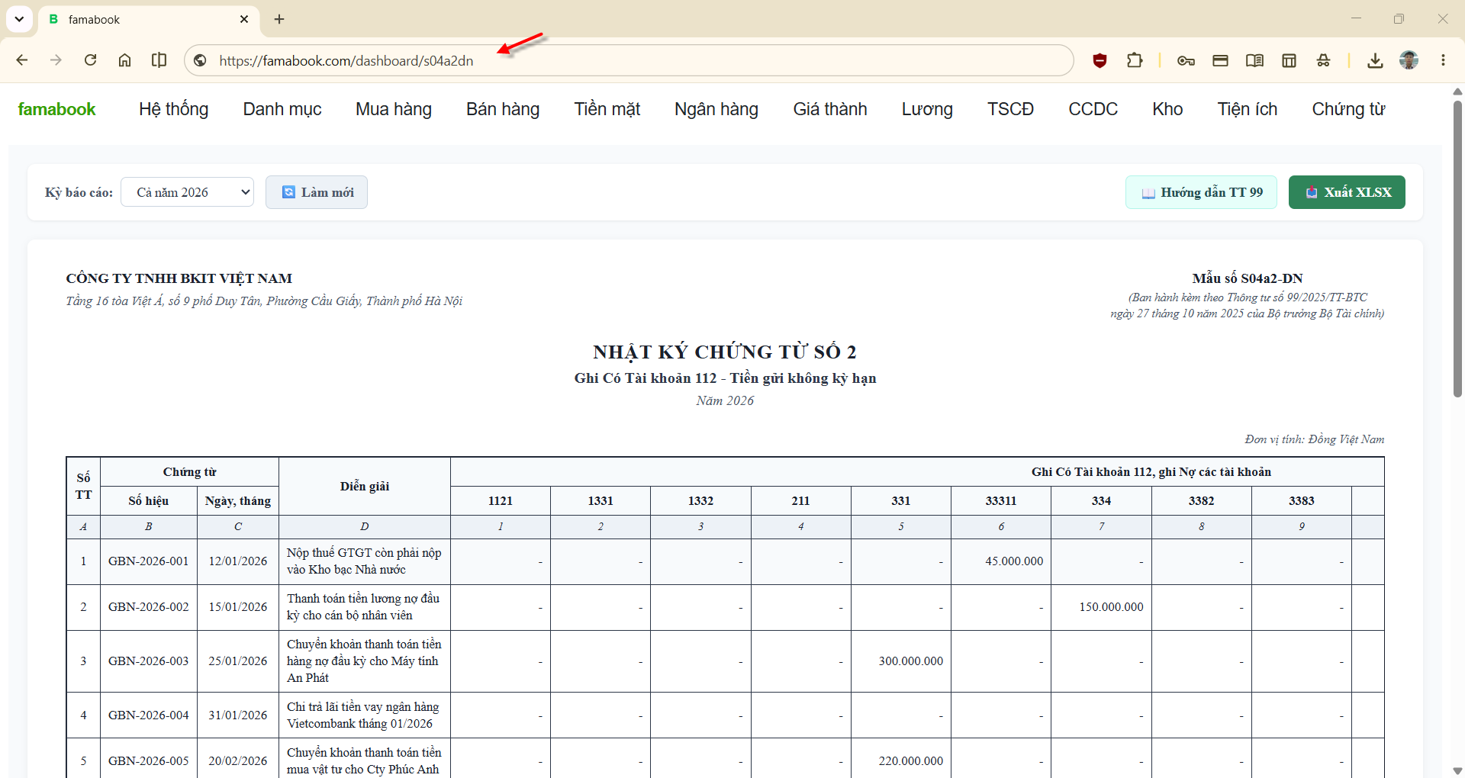
Task: Click the amount 220.000.000 cell
Action: [901, 761]
